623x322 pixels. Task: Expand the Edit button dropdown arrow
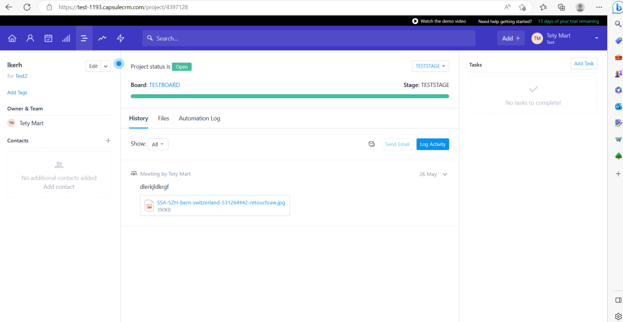tap(106, 66)
